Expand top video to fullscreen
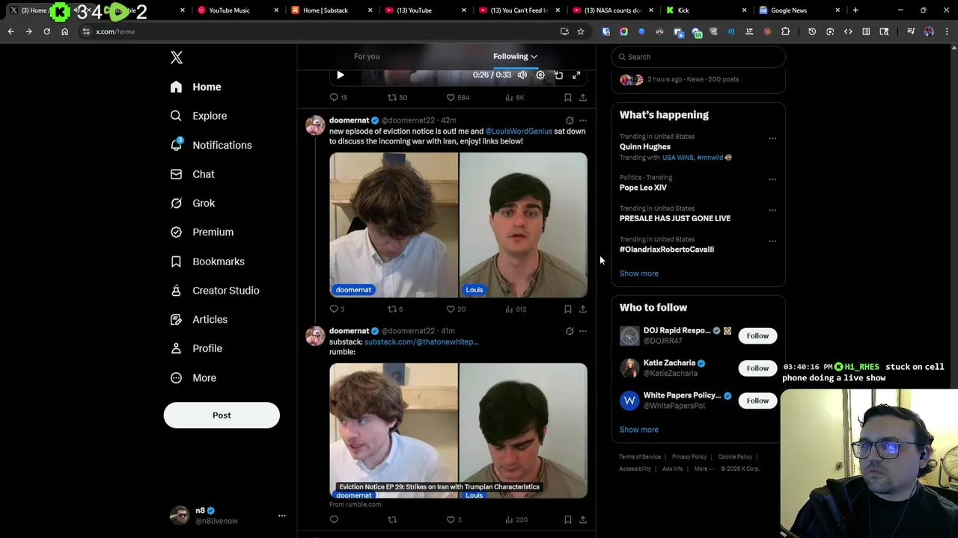Image resolution: width=958 pixels, height=538 pixels. coord(576,75)
